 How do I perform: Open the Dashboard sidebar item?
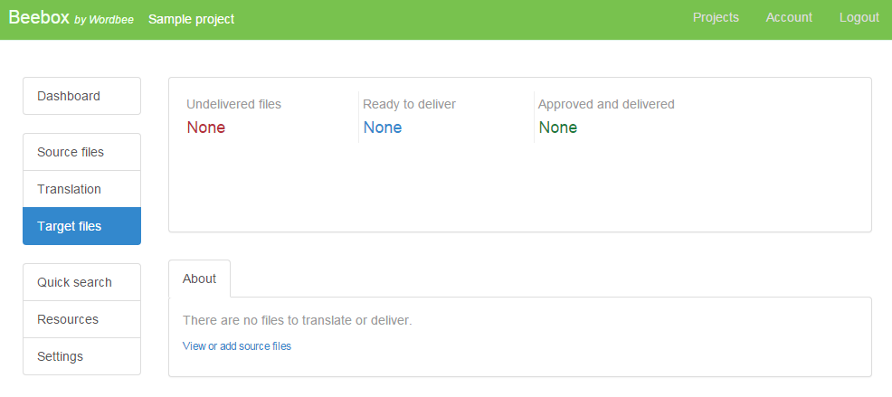[x=81, y=96]
